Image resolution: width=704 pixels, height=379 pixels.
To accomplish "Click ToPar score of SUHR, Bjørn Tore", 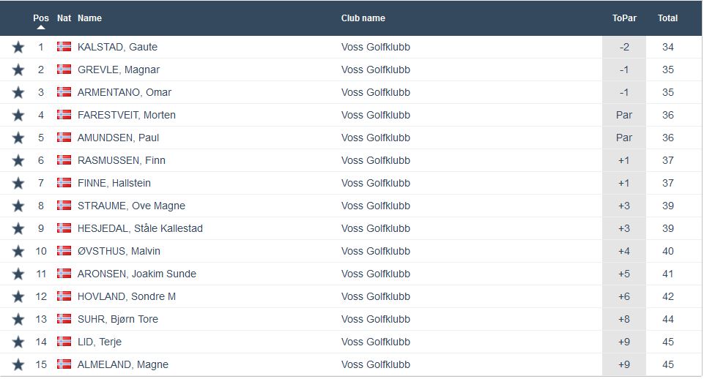I will (623, 319).
